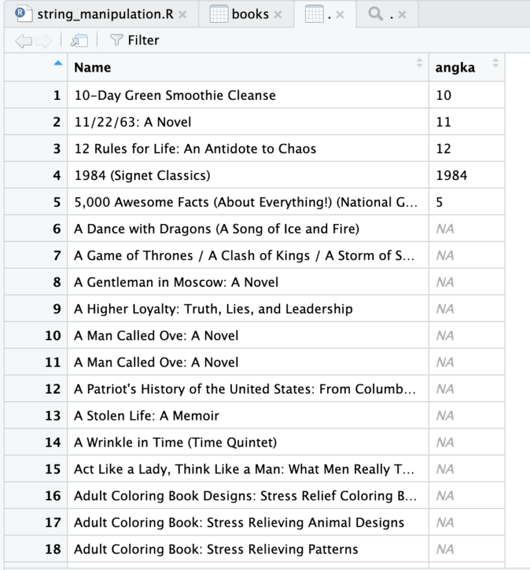Click the forward navigation arrow
The height and width of the screenshot is (570, 530).
(43, 41)
